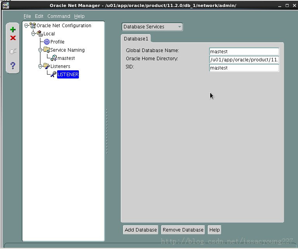The image size is (298, 249).
Task: Click the Add Database button
Action: coord(141,230)
